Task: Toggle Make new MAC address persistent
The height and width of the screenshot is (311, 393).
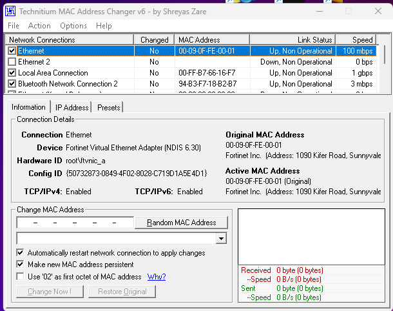Action: pyautogui.click(x=20, y=265)
